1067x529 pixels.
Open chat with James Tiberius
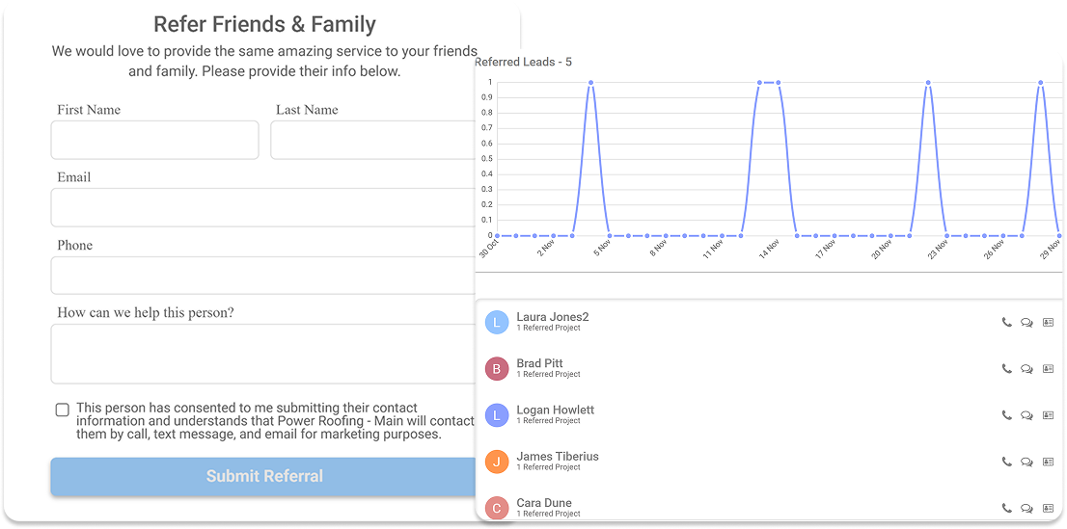pos(1026,462)
